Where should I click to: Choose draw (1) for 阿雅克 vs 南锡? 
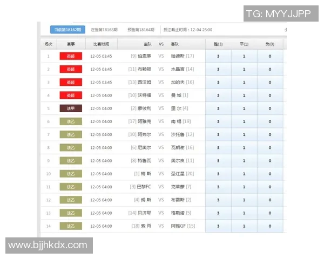(x=244, y=121)
